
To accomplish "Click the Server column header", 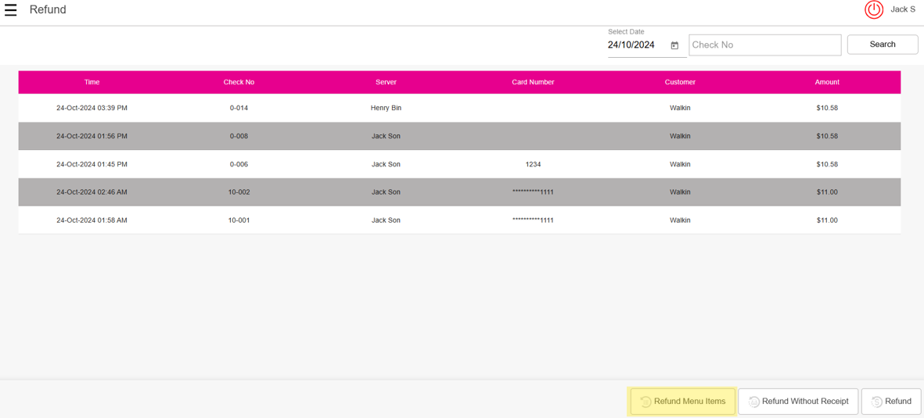I will (x=386, y=82).
